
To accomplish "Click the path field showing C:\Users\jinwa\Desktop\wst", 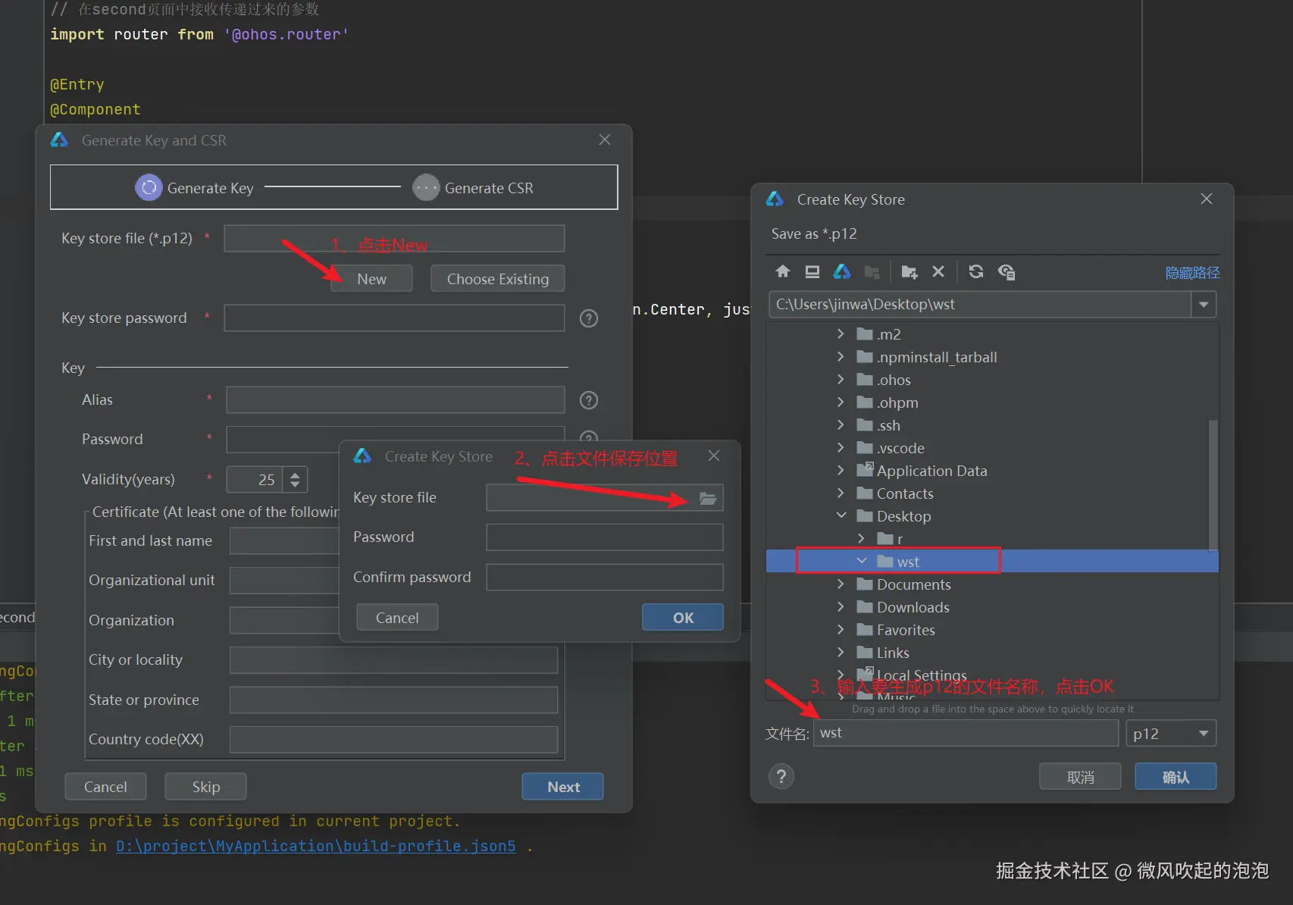I will tap(980, 305).
